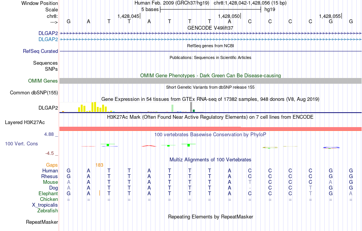Open the H3K27Ac Mark ENCODE track title

click(x=210, y=117)
